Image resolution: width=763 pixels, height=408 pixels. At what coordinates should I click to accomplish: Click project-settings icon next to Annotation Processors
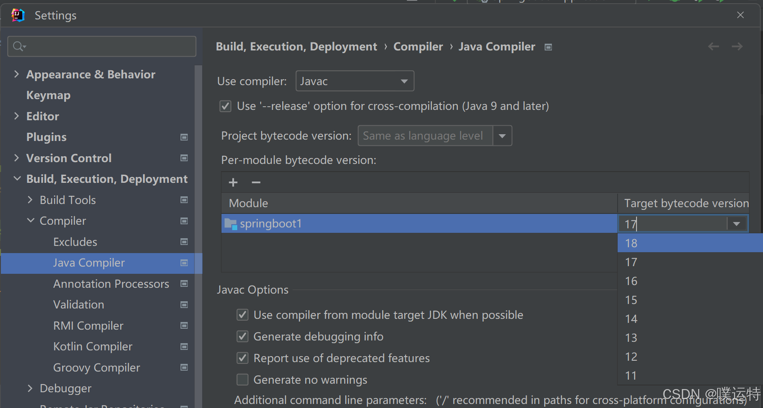[x=184, y=284]
